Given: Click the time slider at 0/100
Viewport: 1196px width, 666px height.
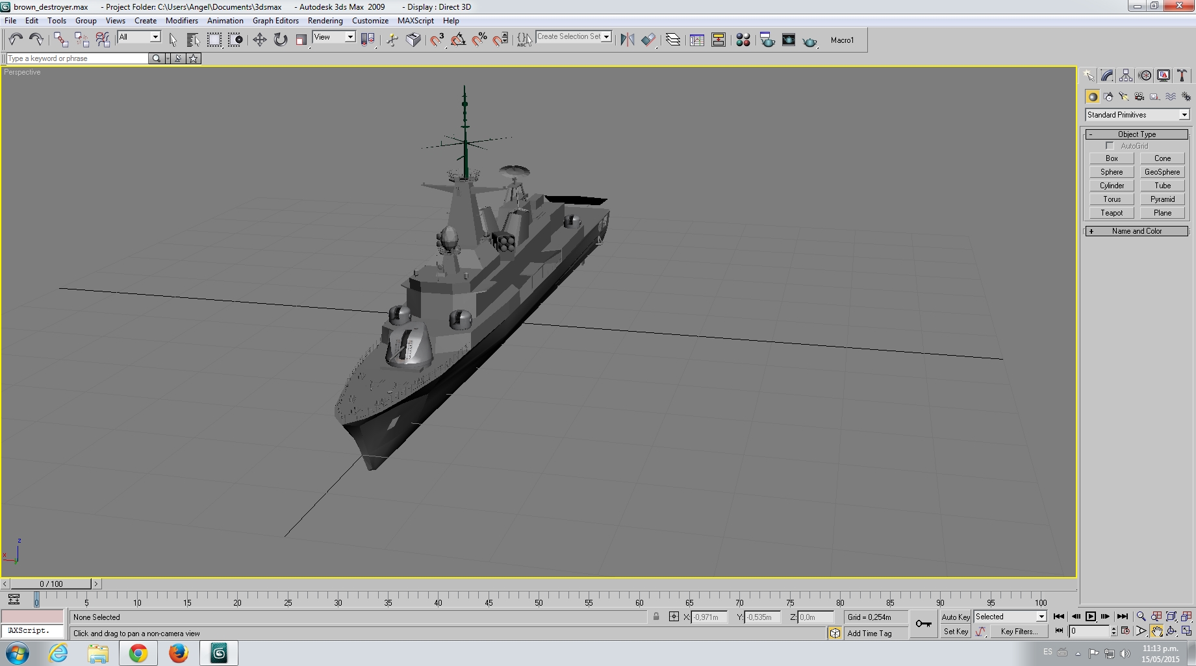Looking at the screenshot, I should tap(51, 584).
